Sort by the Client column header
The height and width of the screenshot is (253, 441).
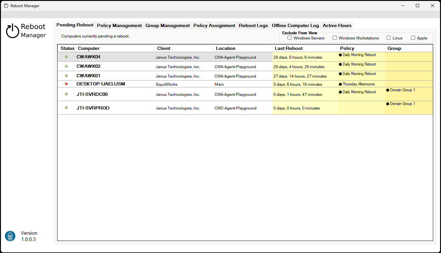[184, 48]
